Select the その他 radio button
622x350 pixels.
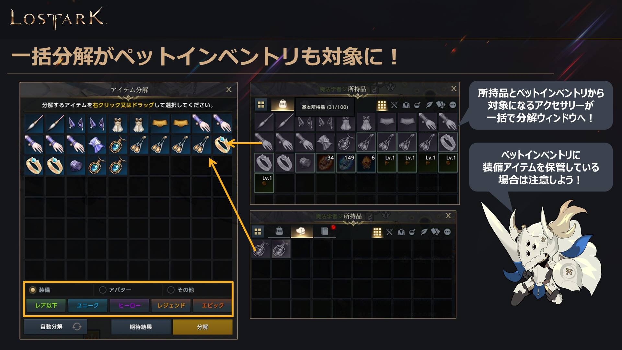point(171,290)
